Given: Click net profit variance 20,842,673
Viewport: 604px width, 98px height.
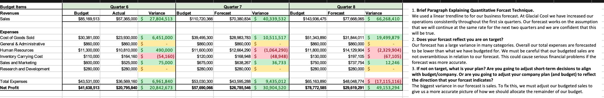Looking at the screenshot, I should [x=157, y=88].
